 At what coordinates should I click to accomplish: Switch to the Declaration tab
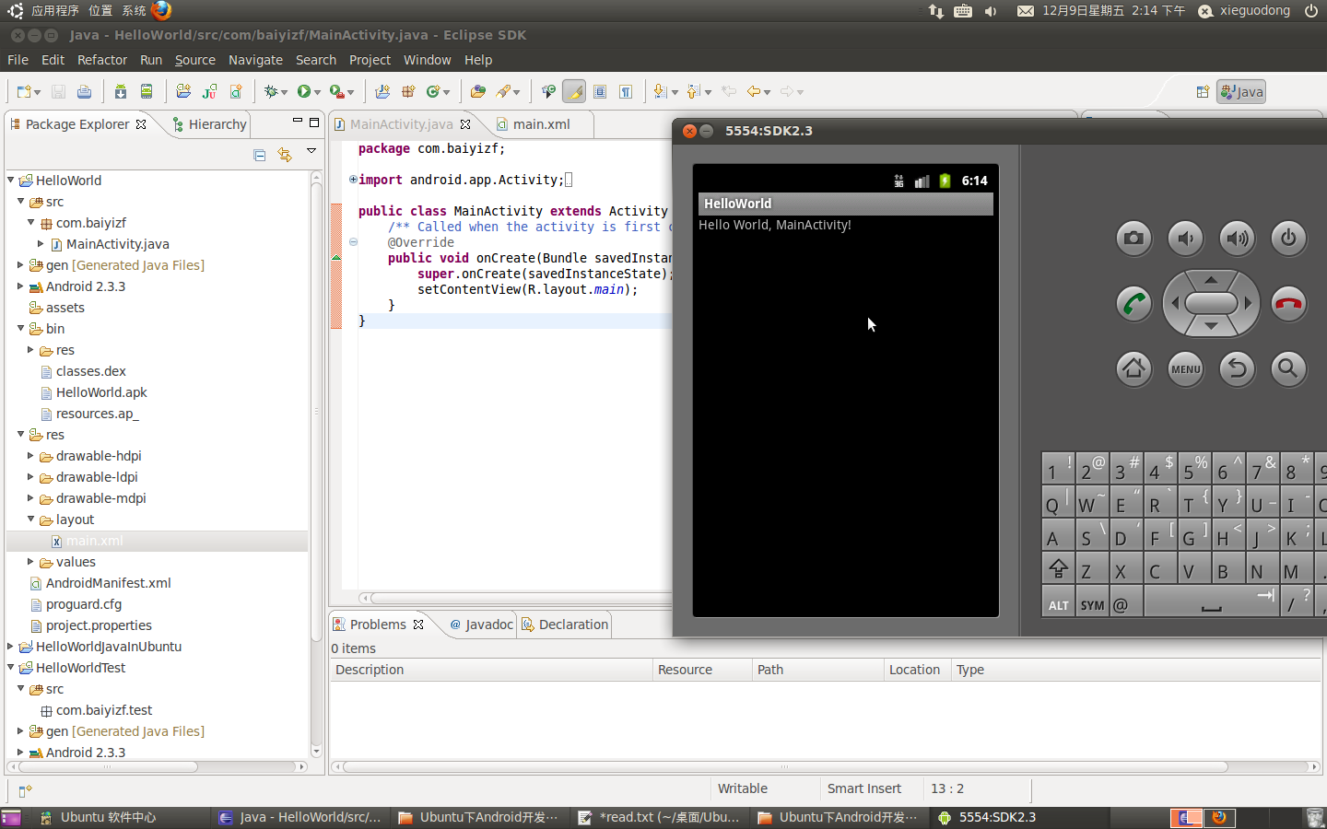(x=564, y=625)
